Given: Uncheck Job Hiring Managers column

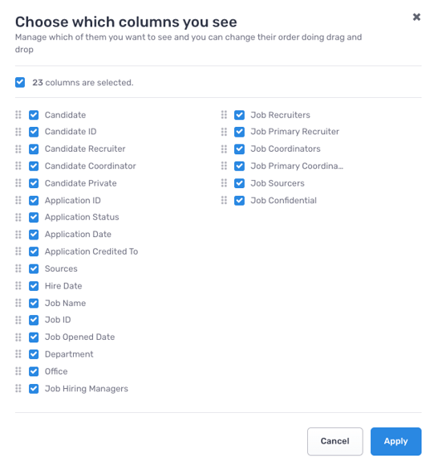Looking at the screenshot, I should (x=34, y=388).
